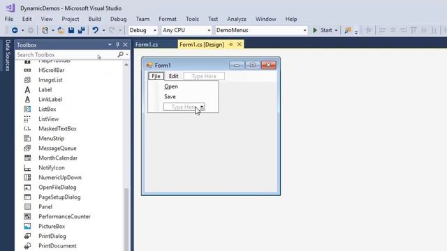This screenshot has width=447, height=251.
Task: Open the Format menu
Action: (168, 19)
